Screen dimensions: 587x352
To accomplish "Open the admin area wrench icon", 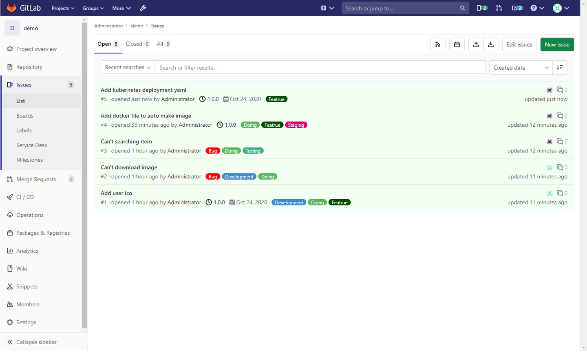I will 143,8.
